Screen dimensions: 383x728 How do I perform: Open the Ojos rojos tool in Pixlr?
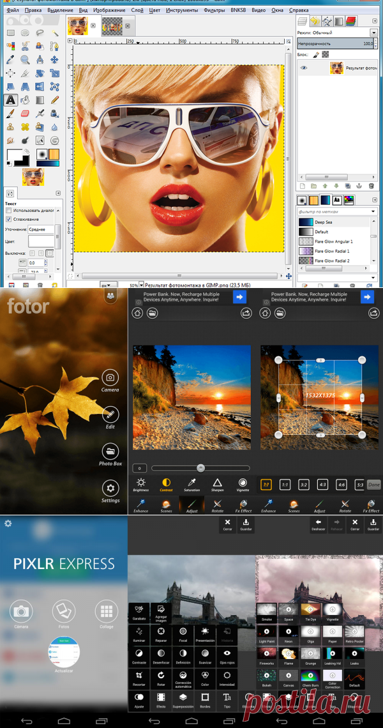pos(227,657)
